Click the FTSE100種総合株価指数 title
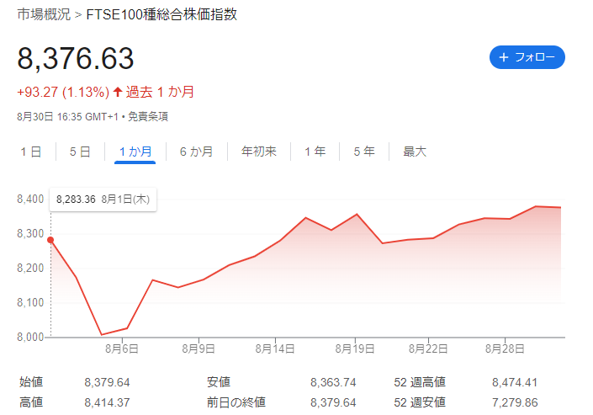Image resolution: width=593 pixels, height=415 pixels. tap(161, 14)
